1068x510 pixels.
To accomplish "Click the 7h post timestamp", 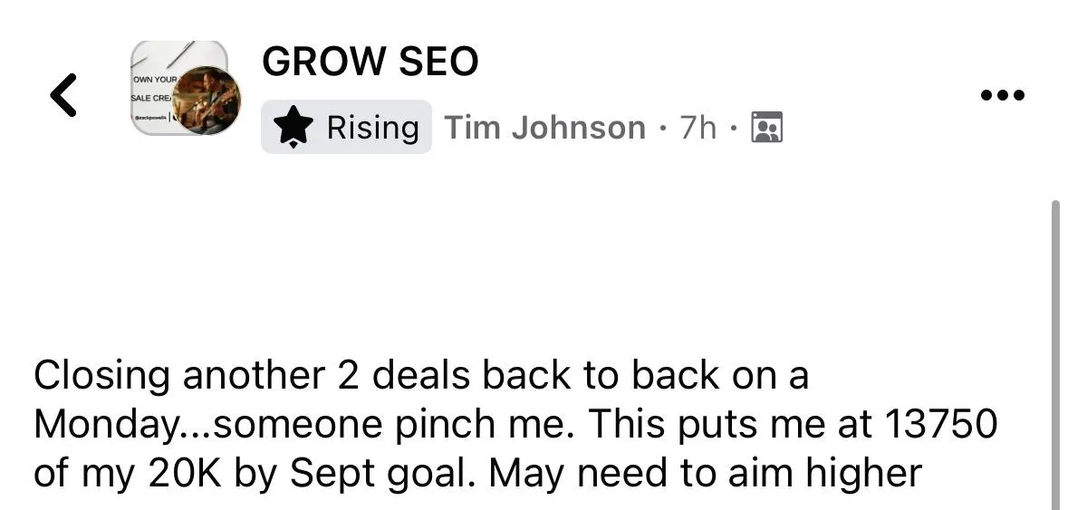I will [x=698, y=128].
